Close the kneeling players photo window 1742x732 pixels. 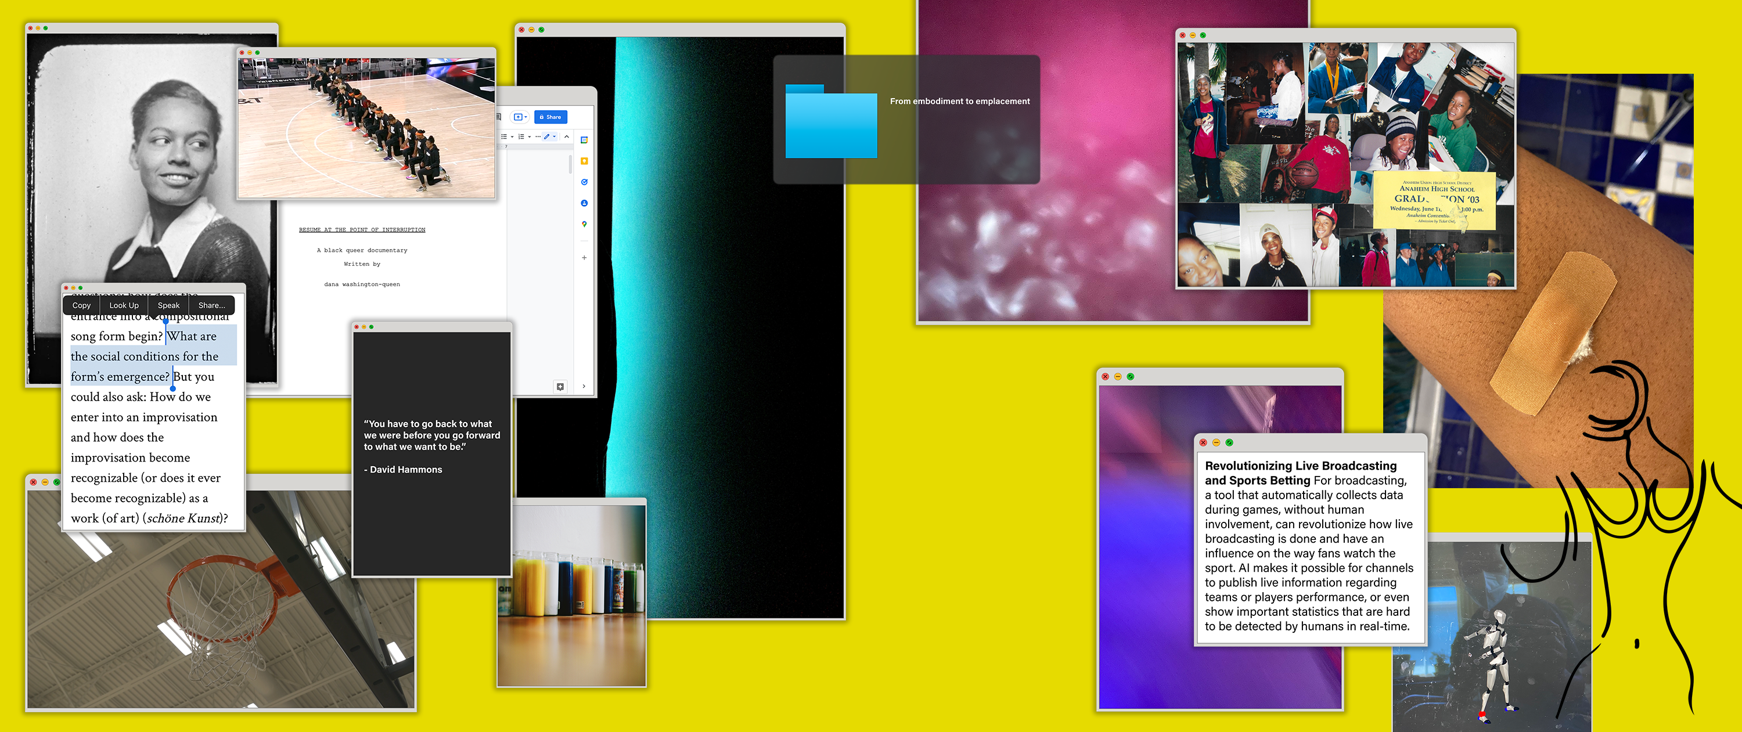click(x=242, y=52)
